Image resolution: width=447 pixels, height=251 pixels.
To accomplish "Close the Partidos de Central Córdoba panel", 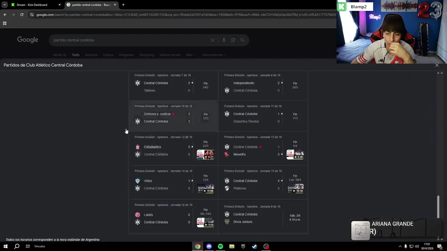I will pyautogui.click(x=437, y=65).
